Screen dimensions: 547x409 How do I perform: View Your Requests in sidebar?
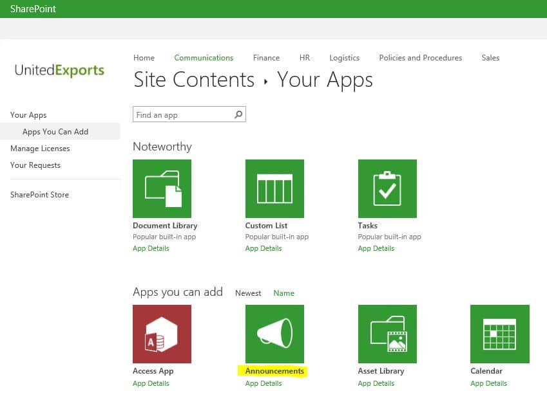[35, 165]
